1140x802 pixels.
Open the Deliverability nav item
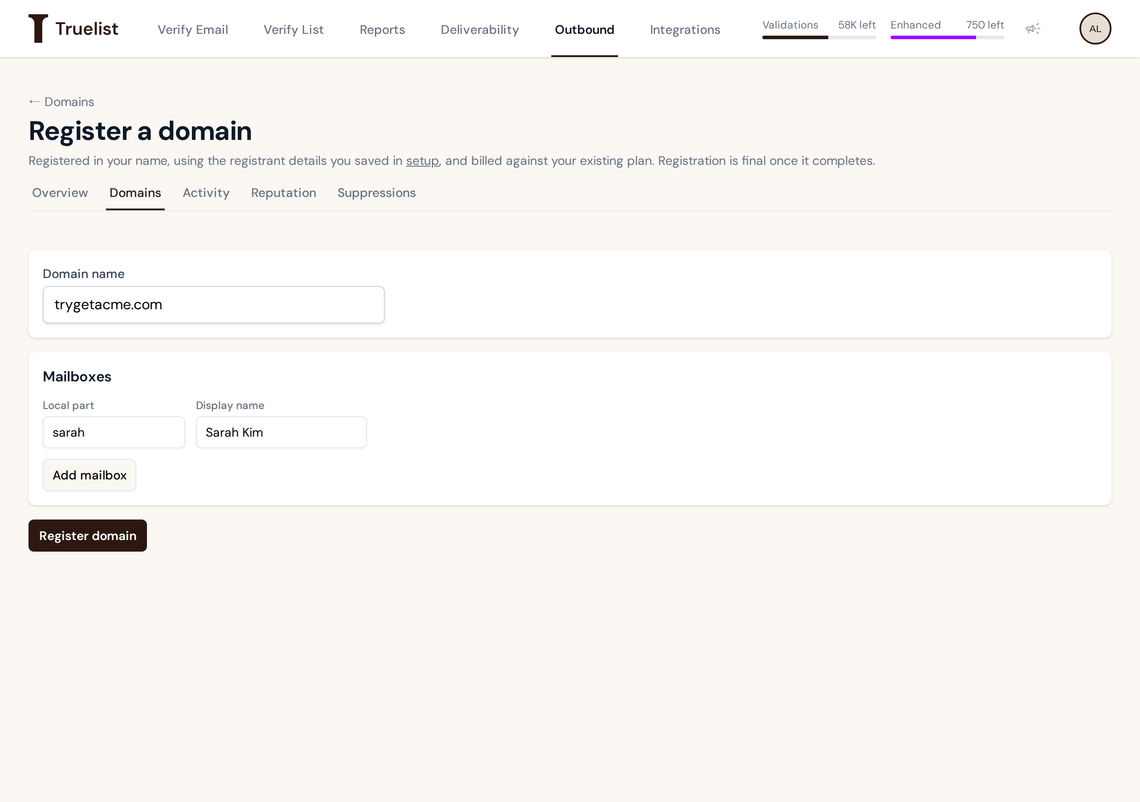(x=480, y=30)
